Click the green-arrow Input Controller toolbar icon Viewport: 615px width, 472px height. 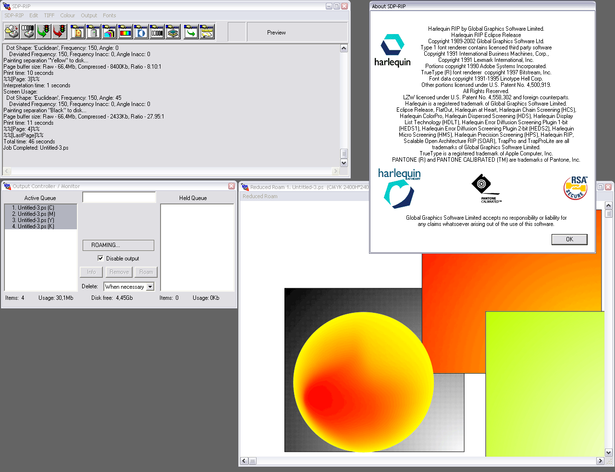click(191, 32)
